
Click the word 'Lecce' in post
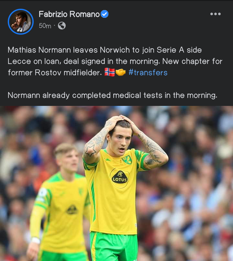[19, 62]
